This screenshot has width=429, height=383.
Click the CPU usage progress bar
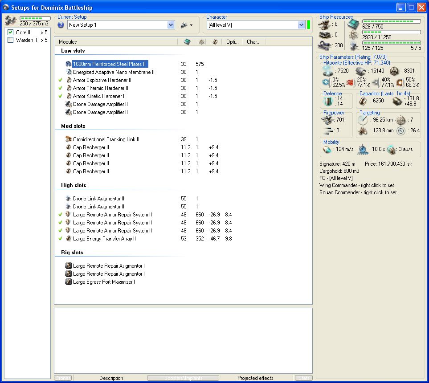(x=392, y=21)
